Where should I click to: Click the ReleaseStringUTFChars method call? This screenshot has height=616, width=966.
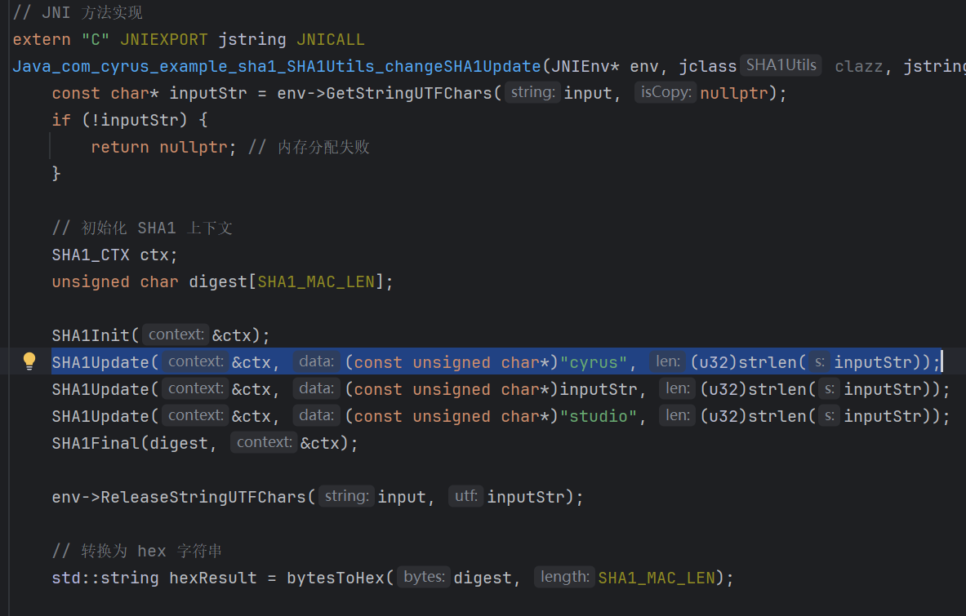click(x=203, y=497)
